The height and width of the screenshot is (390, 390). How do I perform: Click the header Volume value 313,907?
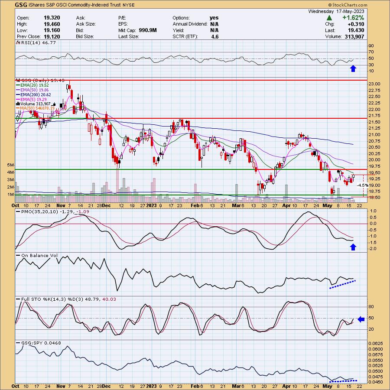coord(354,36)
